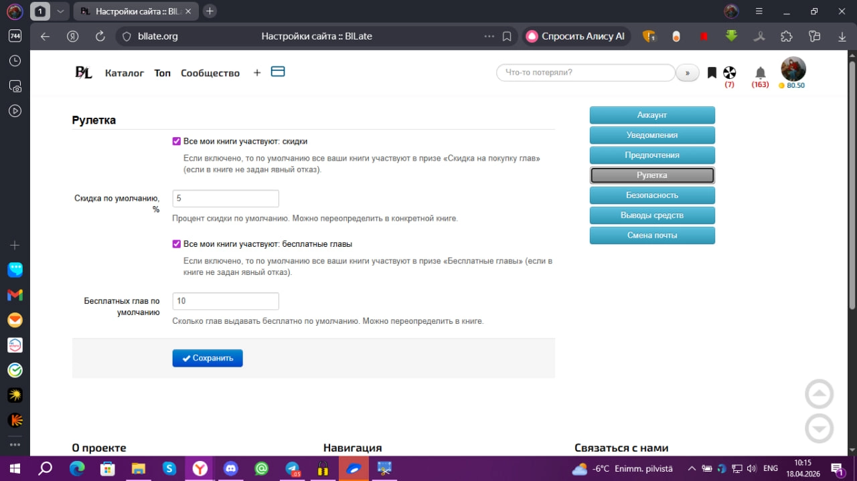
Task: Click the BL site logo
Action: [x=83, y=73]
